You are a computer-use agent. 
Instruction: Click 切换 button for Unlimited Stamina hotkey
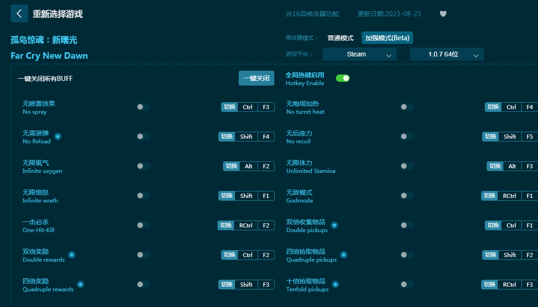(495, 166)
